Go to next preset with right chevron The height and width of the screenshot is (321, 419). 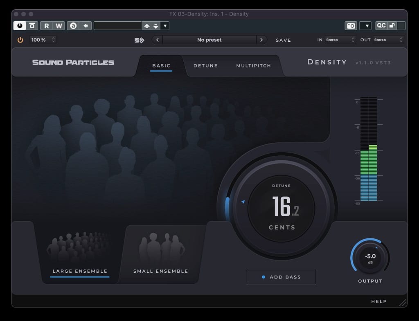pos(261,40)
